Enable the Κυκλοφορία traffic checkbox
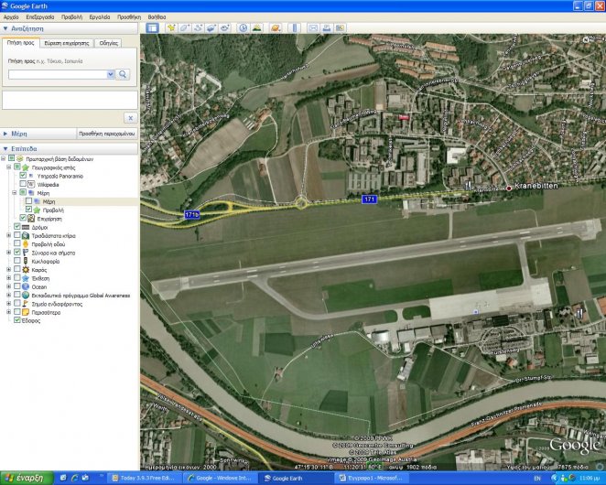Screen dimensions: 606x485 [x=17, y=261]
